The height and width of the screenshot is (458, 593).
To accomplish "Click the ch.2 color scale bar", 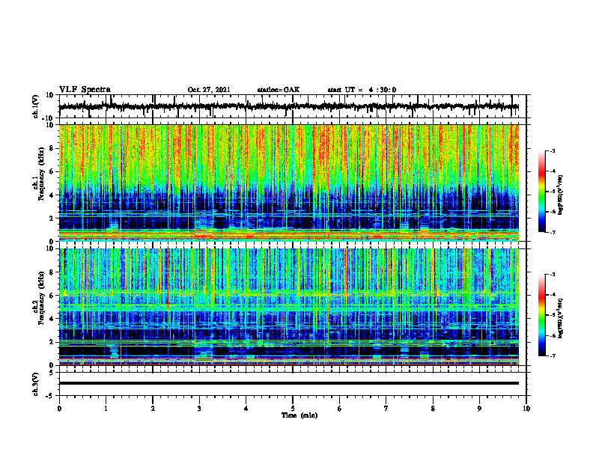I will [541, 315].
